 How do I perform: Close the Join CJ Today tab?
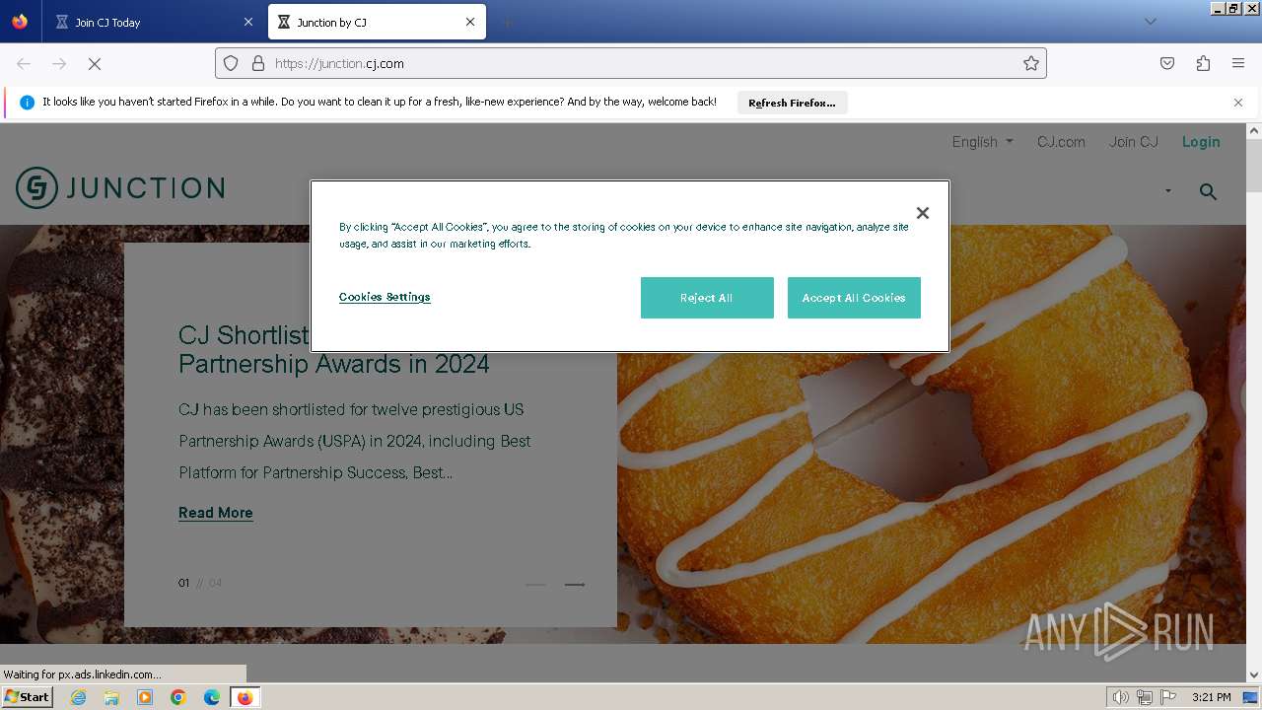coord(247,22)
